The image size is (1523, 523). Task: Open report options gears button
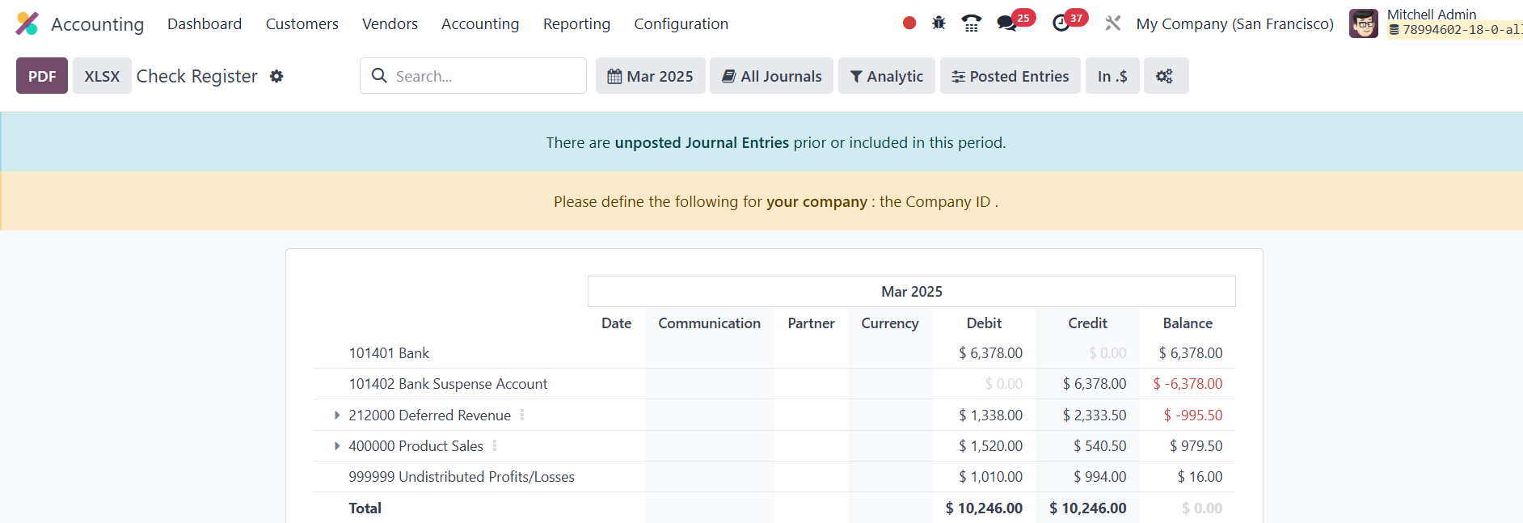coord(1165,76)
